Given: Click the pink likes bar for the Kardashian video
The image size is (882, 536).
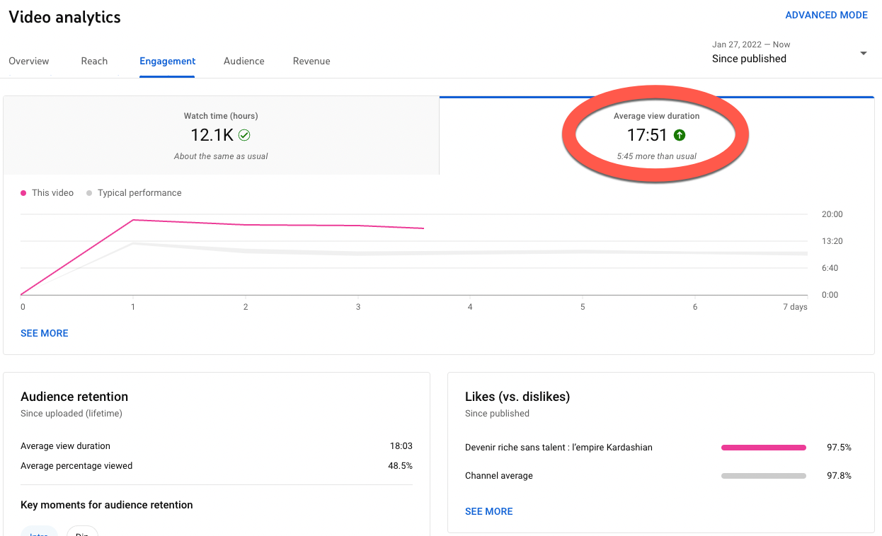Looking at the screenshot, I should 763,448.
